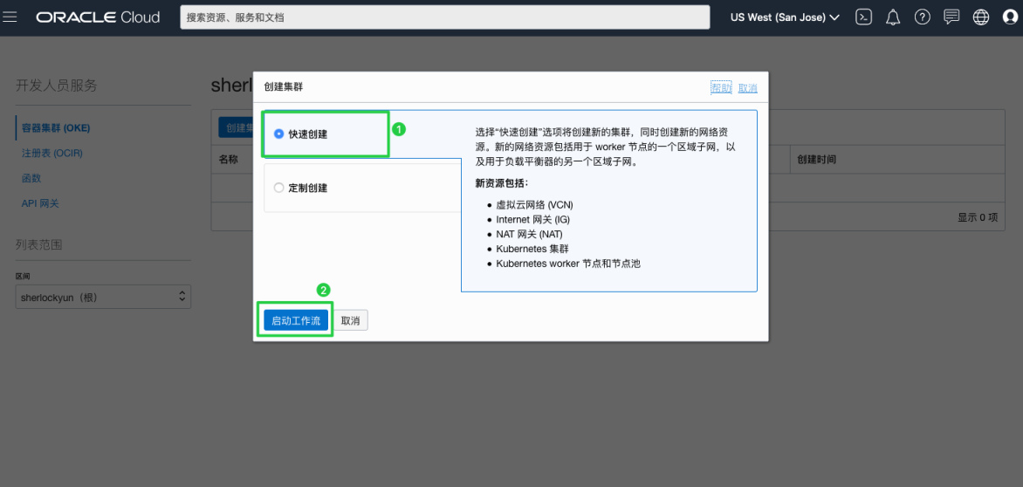This screenshot has height=487, width=1023.
Task: Click the Oracle Cloud logo
Action: click(x=98, y=17)
